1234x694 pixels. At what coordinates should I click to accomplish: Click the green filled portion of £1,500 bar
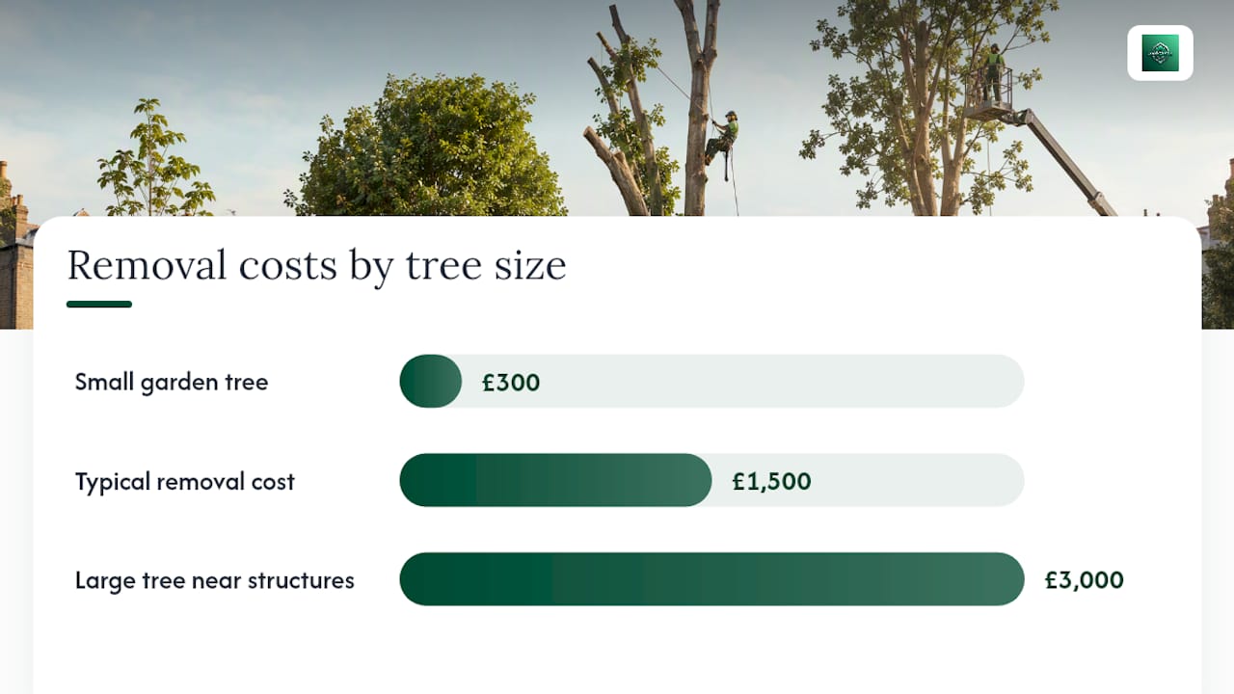(x=555, y=480)
